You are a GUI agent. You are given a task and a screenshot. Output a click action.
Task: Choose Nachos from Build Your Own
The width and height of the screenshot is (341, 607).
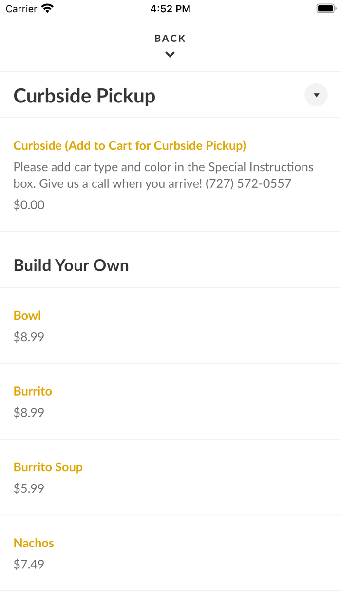pyautogui.click(x=34, y=543)
